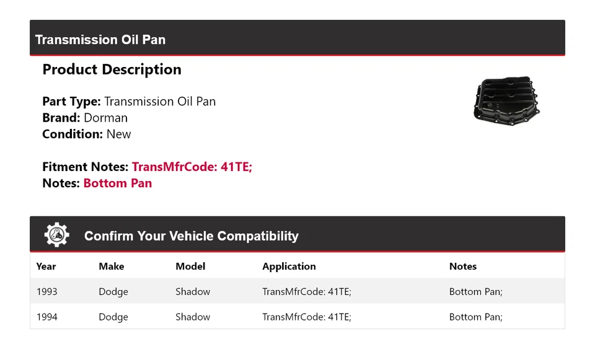
Task: Click the Transmission Oil Pan header title
Action: 100,40
